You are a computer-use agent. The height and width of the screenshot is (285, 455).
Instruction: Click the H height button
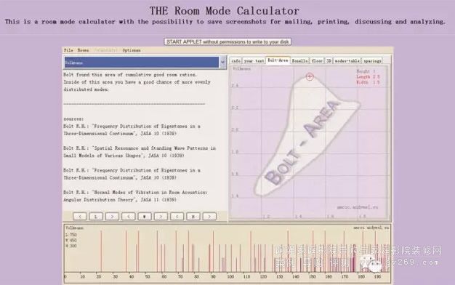click(193, 217)
